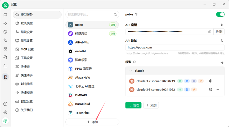
Task: Click the tools wrench tag on claude-3-7-sonnet
Action: coord(201,81)
